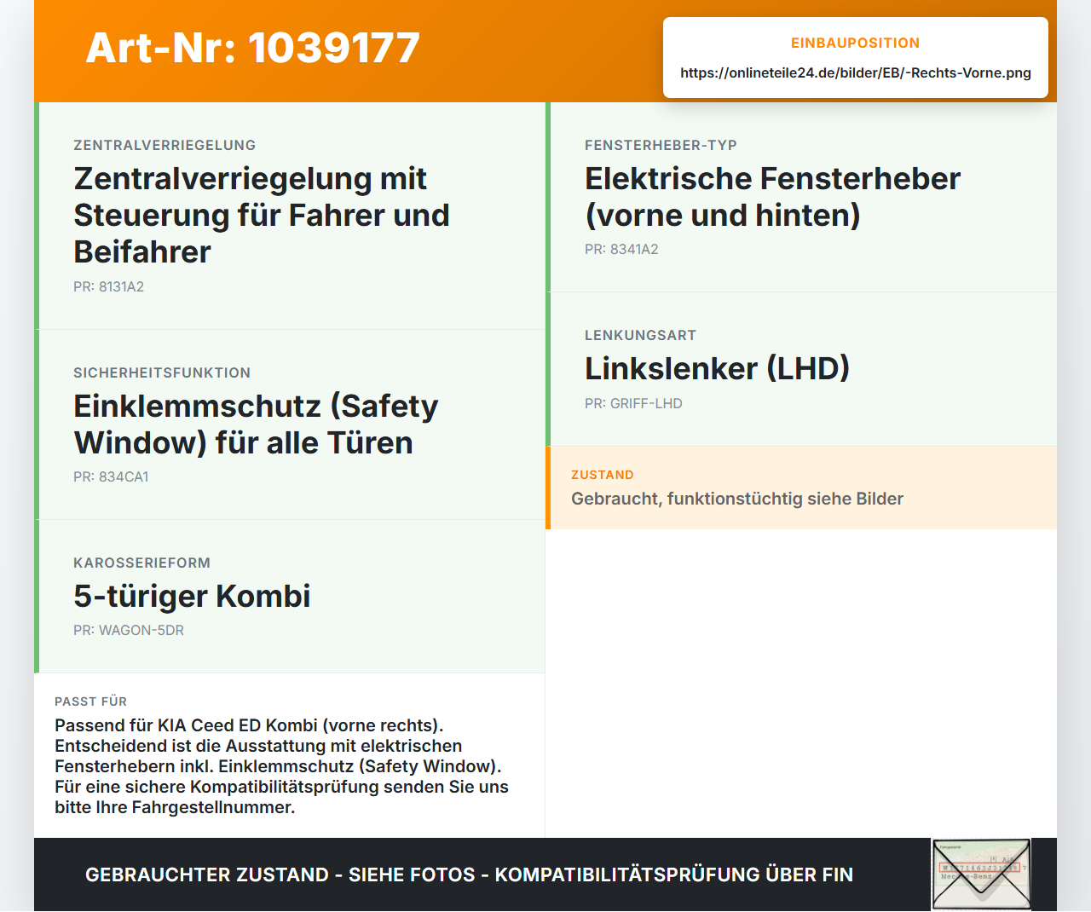Click the FENSTERHEBER-TYP label
The height and width of the screenshot is (912, 1091).
click(661, 145)
